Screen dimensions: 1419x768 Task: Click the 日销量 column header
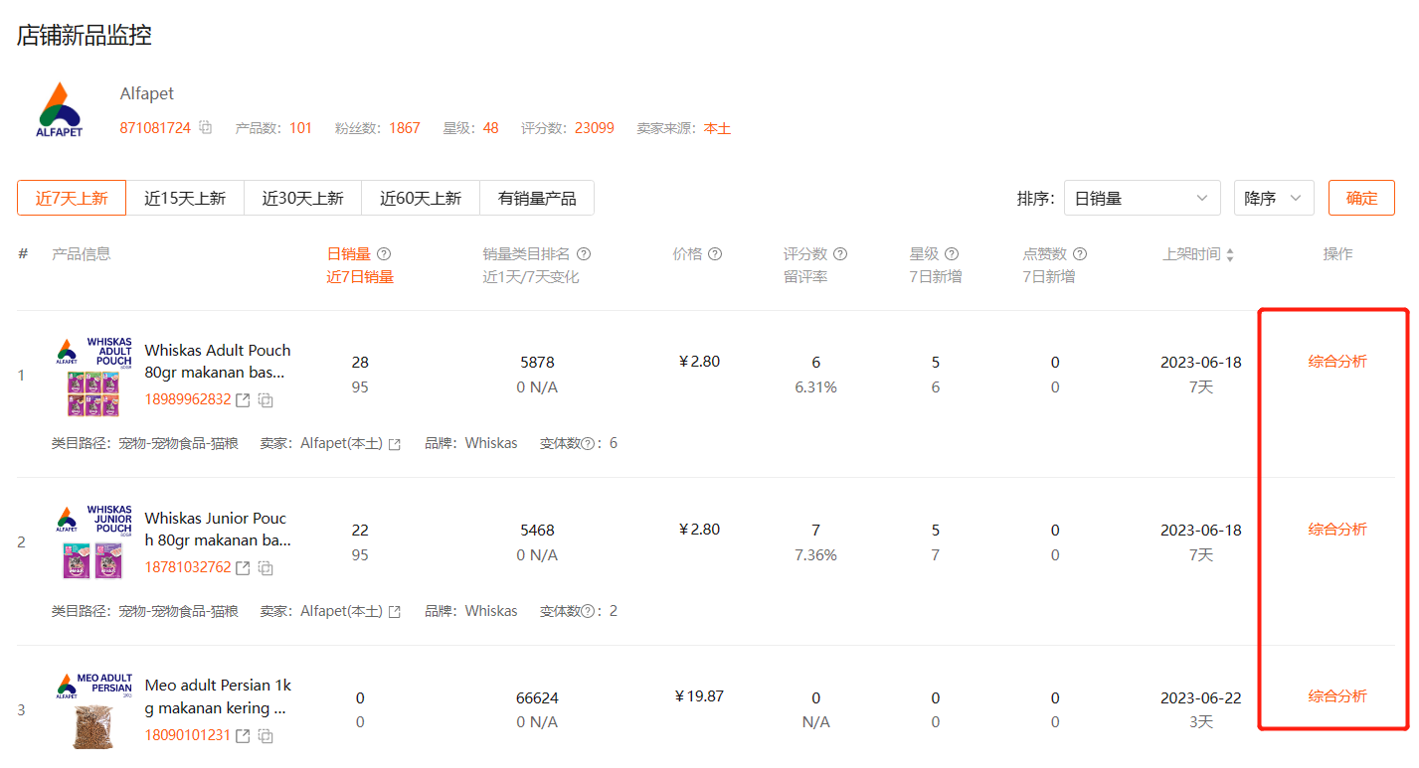[349, 254]
